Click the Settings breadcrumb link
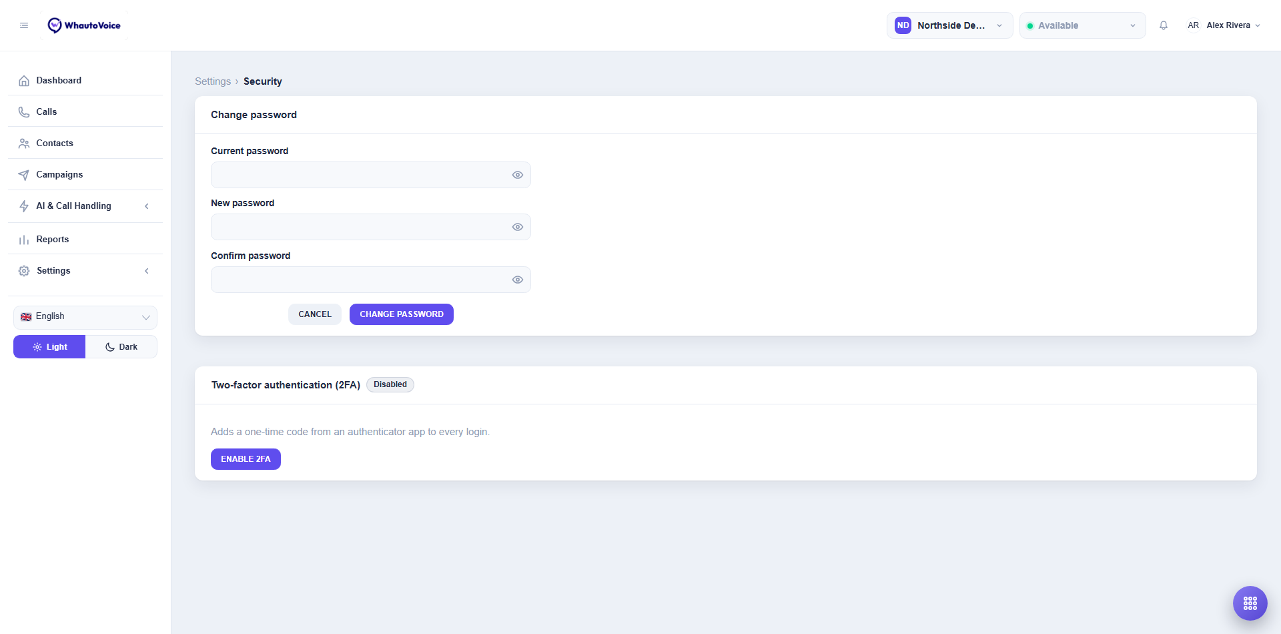The width and height of the screenshot is (1281, 634). coord(213,81)
